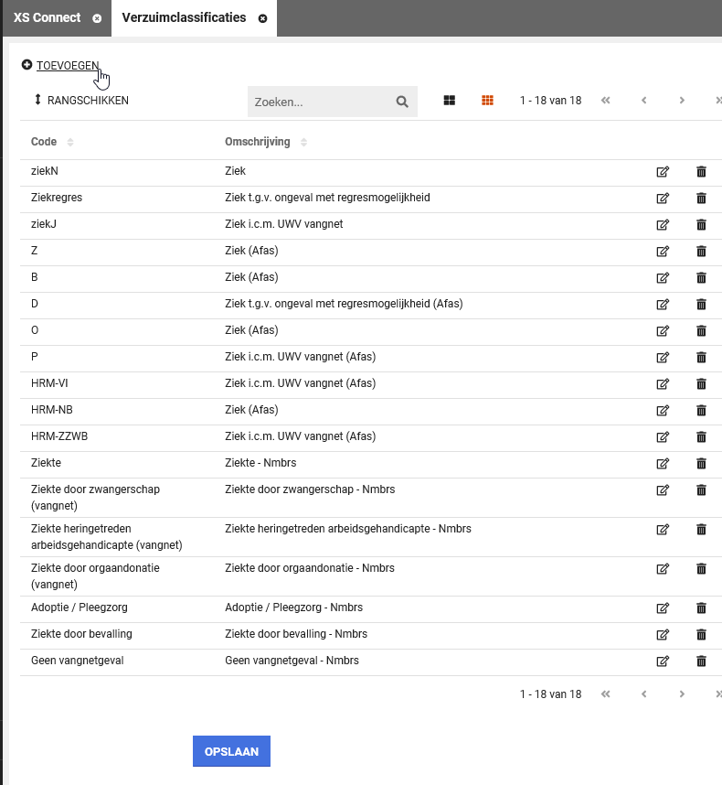Switch to the XS Connect tab
The width and height of the screenshot is (722, 785).
[x=48, y=18]
